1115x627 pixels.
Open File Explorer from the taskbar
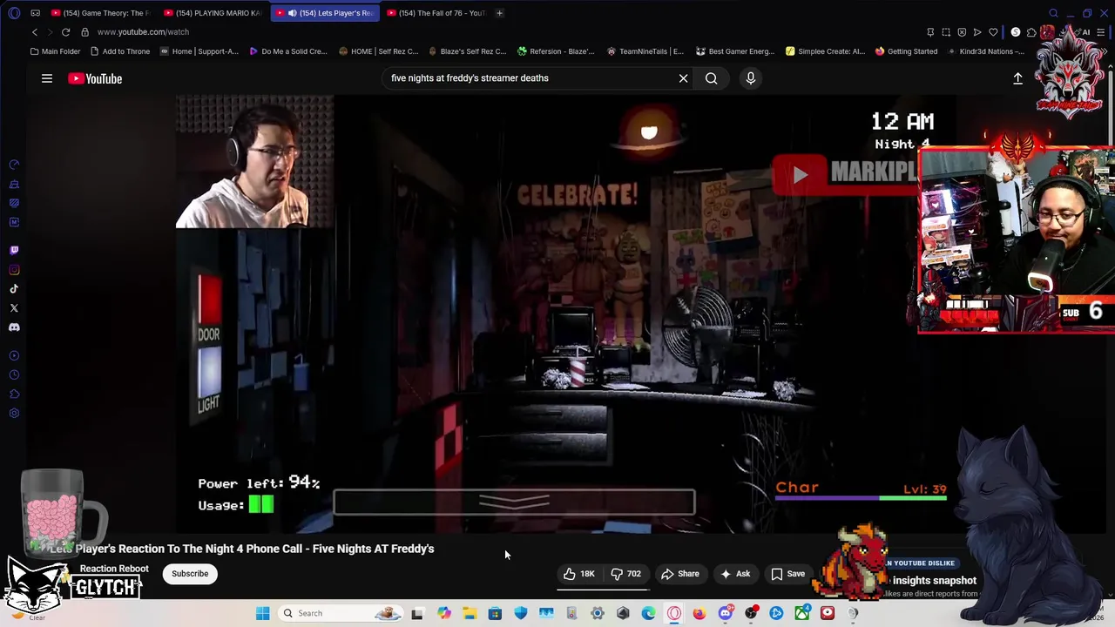pos(469,613)
